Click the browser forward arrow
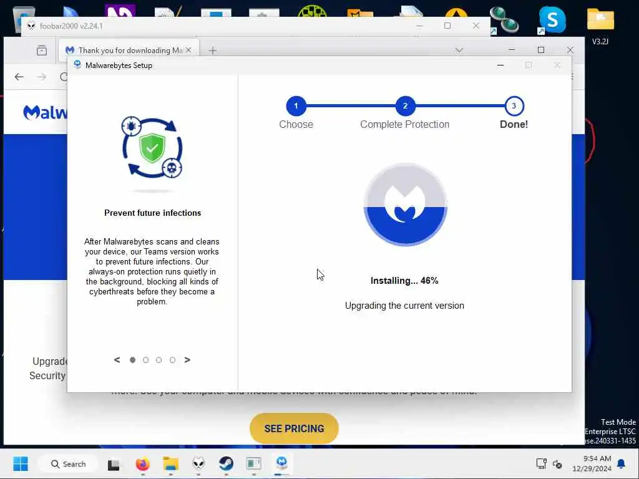 coord(42,77)
